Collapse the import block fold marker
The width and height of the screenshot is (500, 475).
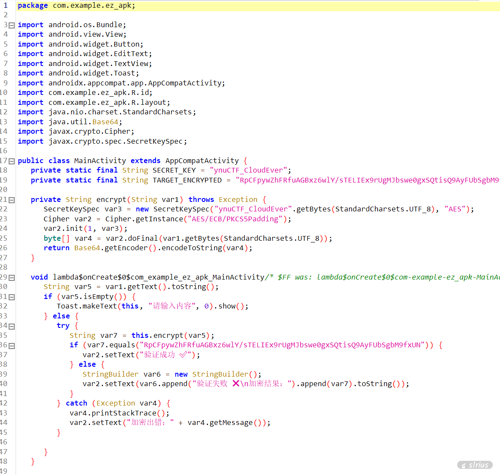coord(12,25)
